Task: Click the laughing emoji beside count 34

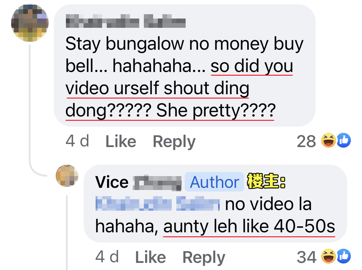Action: pos(328,256)
